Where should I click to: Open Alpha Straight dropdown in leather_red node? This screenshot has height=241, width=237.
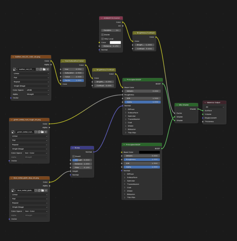click(38, 94)
